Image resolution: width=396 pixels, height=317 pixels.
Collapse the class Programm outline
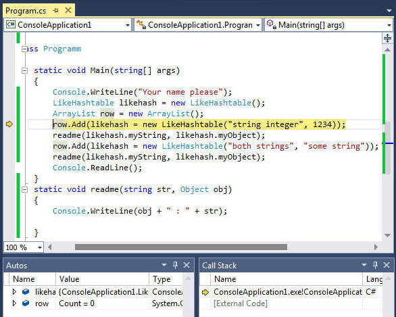pos(24,49)
